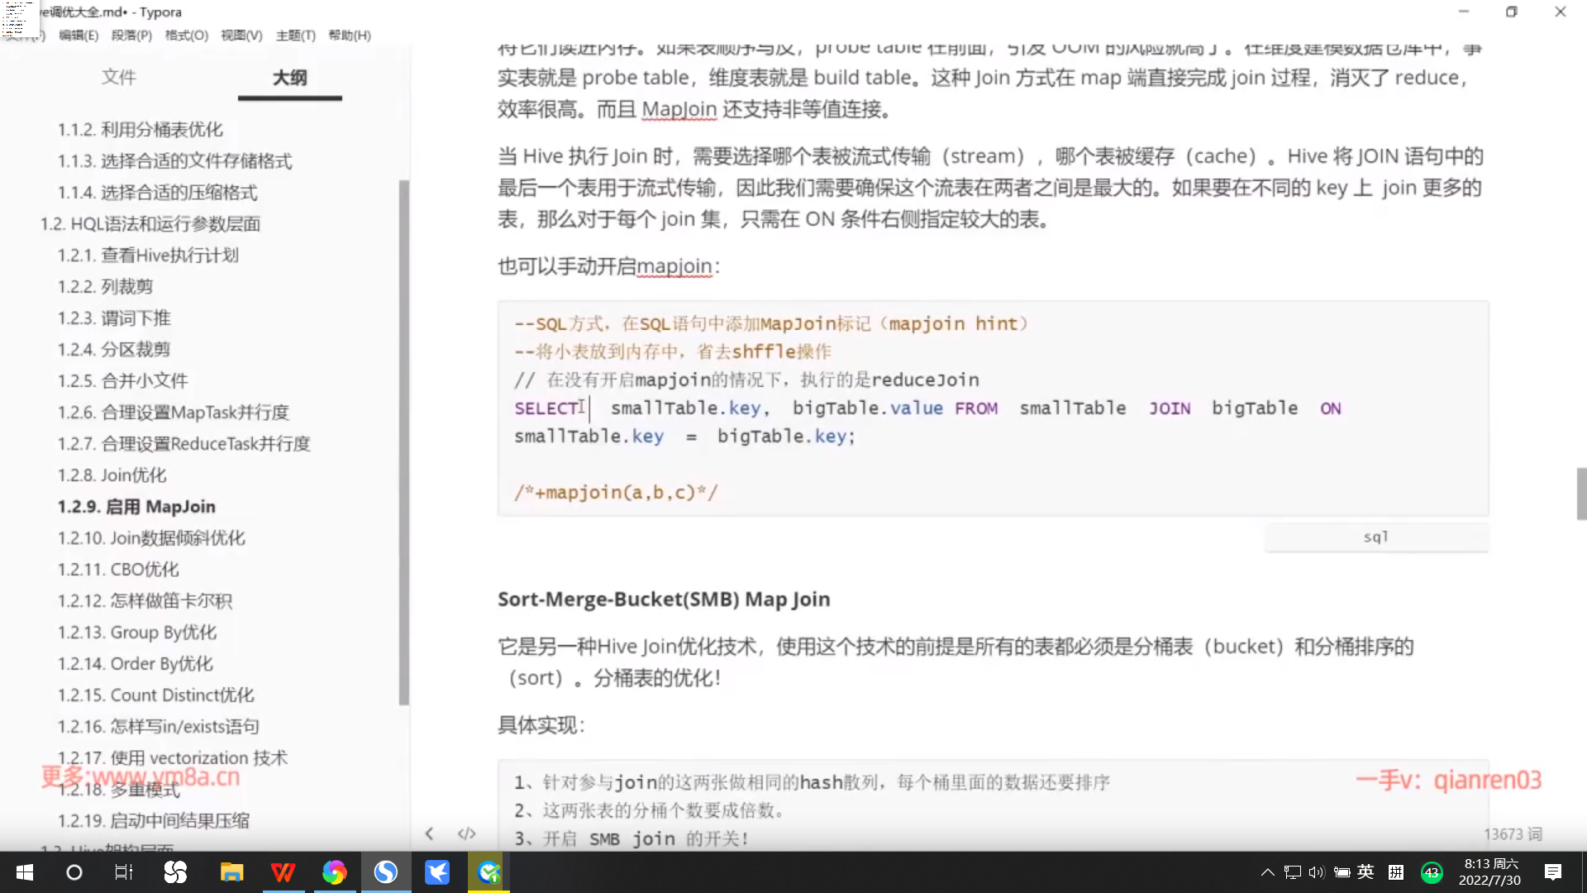Go to 1.2.10 Join数据倾斜优化 outline item
This screenshot has height=893, width=1587.
point(151,538)
